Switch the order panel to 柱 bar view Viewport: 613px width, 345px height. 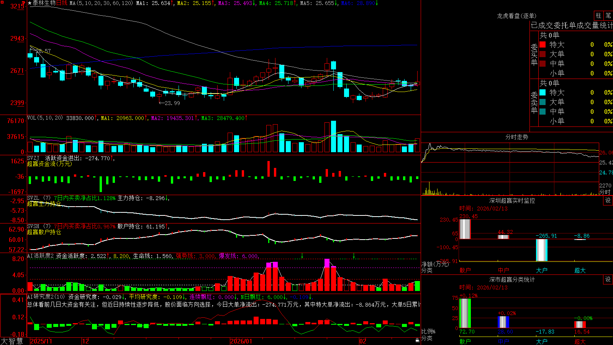(598, 15)
